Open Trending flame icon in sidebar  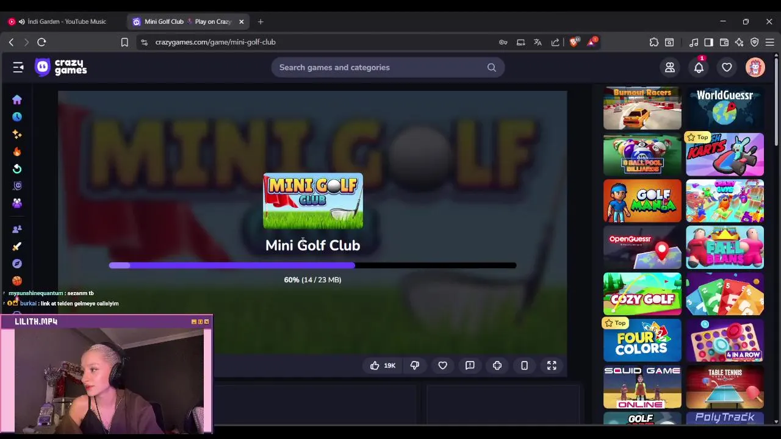pos(17,151)
